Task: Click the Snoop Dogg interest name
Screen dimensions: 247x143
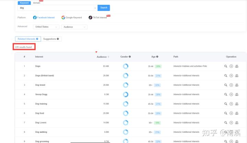Action: (x=41, y=94)
